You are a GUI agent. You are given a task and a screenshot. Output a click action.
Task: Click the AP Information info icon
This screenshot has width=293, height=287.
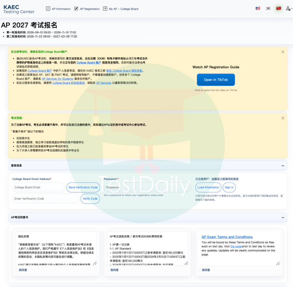[x=48, y=8]
